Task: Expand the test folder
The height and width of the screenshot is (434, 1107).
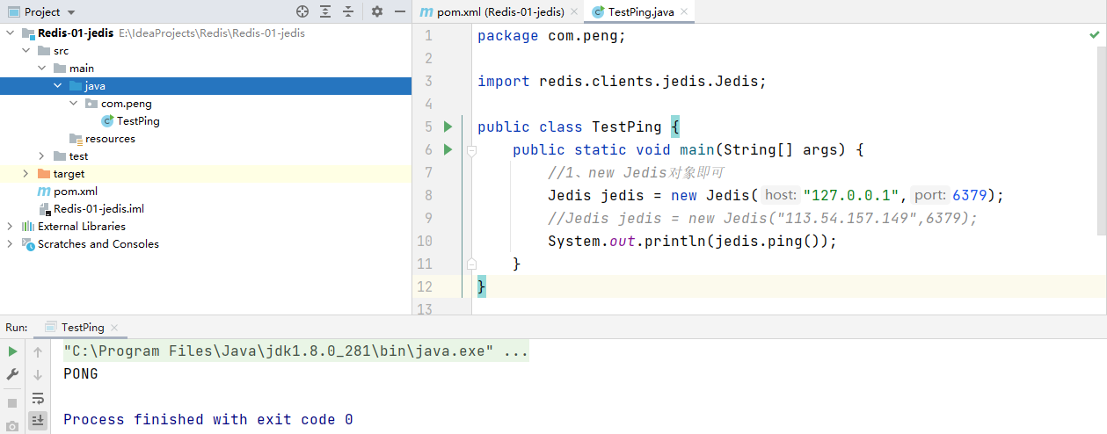Action: click(41, 156)
